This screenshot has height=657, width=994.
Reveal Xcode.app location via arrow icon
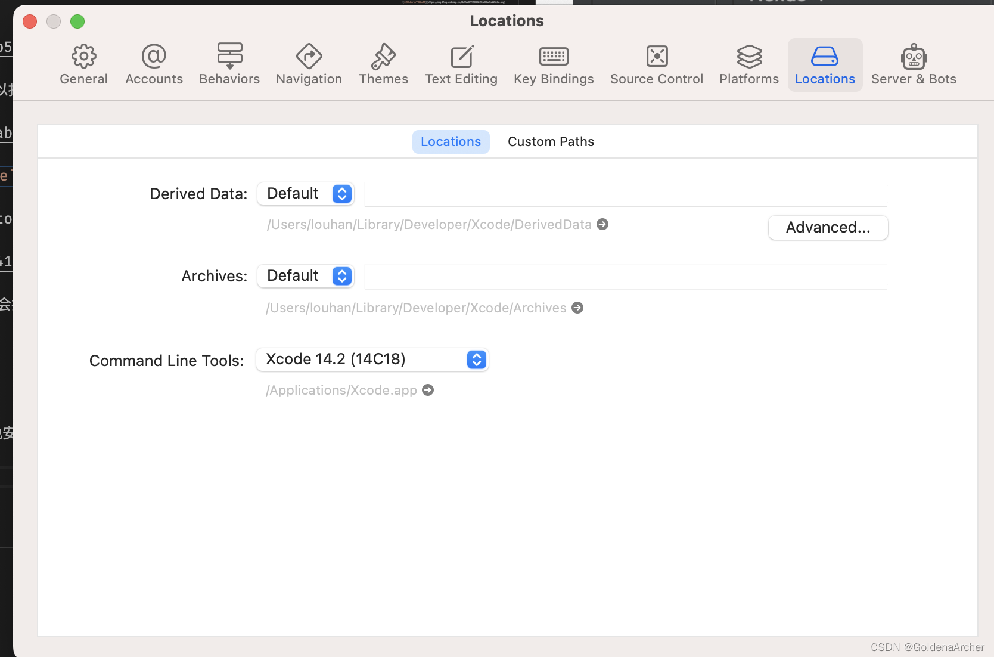[428, 390]
